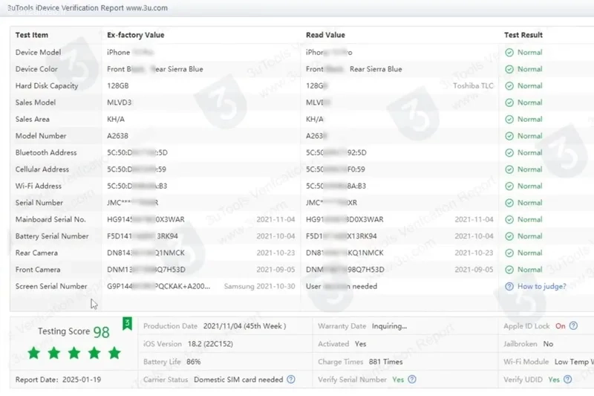Click the read-value Front Camera date 2021-09-05
Viewport: 594px width, 396px height.
pos(474,270)
